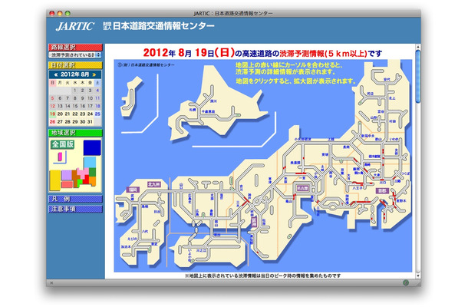
Task: Select the light blue Tohoku region block
Action: [x=90, y=163]
